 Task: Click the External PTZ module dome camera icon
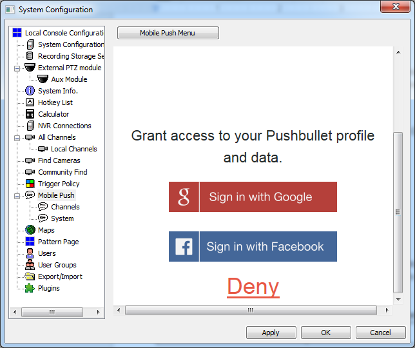30,68
